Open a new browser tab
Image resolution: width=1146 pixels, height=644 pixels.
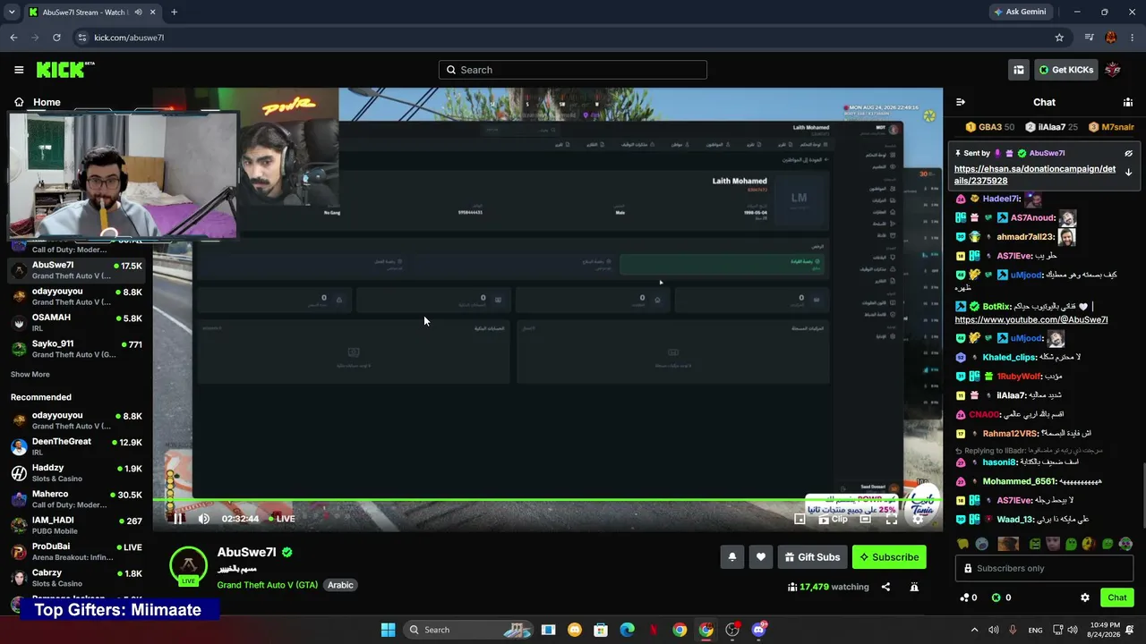click(x=174, y=13)
